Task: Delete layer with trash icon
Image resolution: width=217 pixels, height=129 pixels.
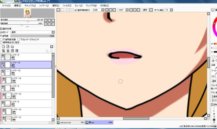Action: (17, 51)
